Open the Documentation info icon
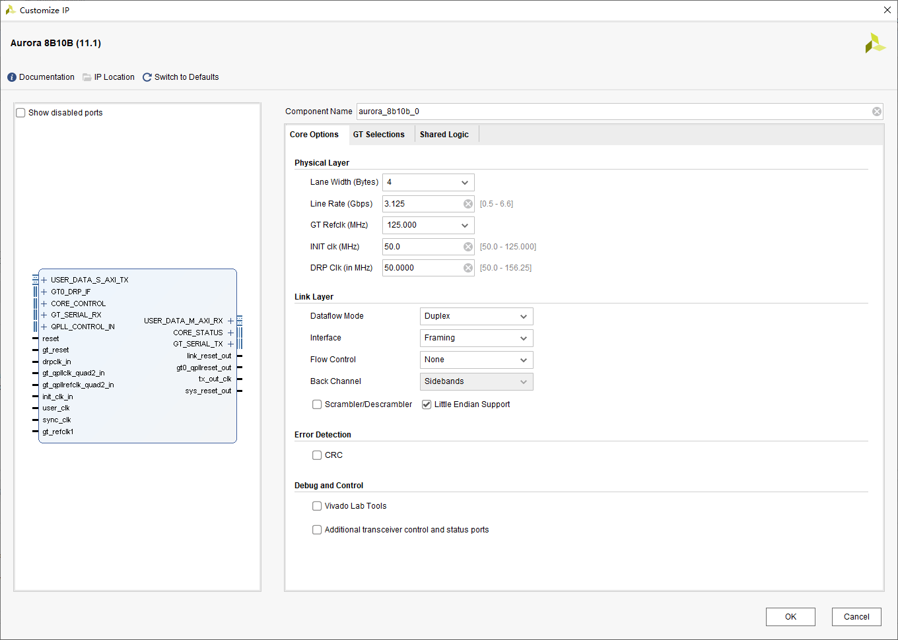The image size is (898, 640). click(12, 77)
